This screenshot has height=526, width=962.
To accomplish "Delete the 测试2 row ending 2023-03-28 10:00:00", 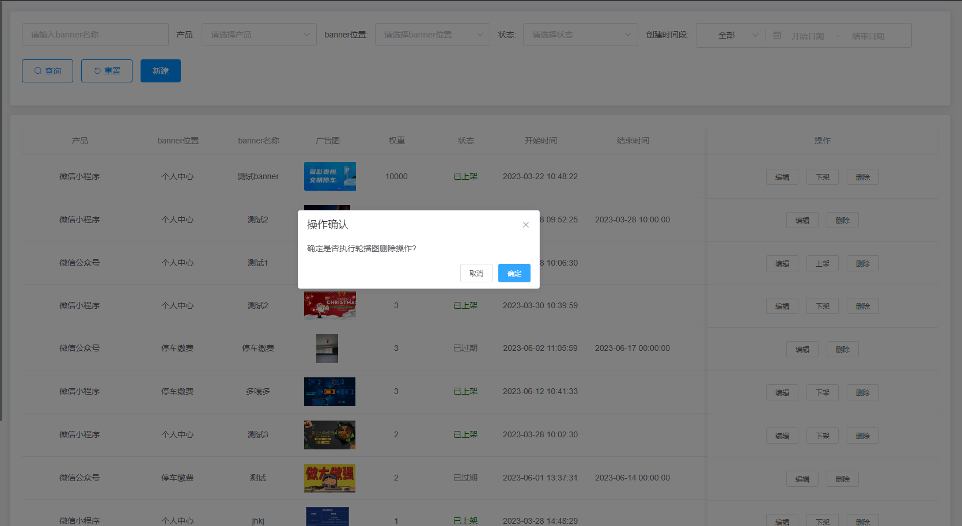I will tap(842, 220).
